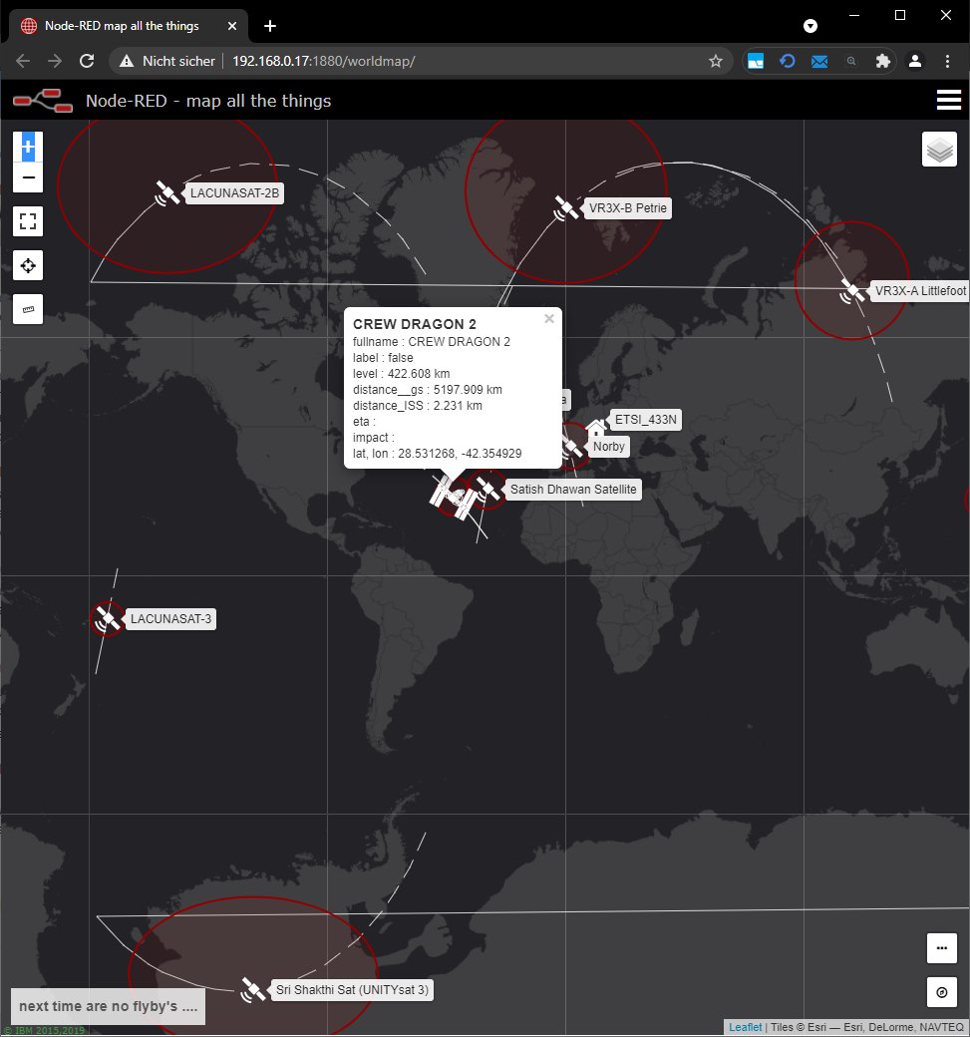The height and width of the screenshot is (1037, 970).
Task: Click the compass button at bottom right
Action: click(x=941, y=992)
